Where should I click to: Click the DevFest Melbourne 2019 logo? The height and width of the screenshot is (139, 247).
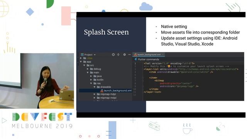pos(42,120)
